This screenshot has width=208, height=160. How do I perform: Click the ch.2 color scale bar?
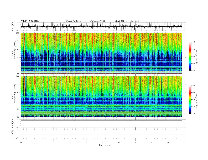[190, 99]
